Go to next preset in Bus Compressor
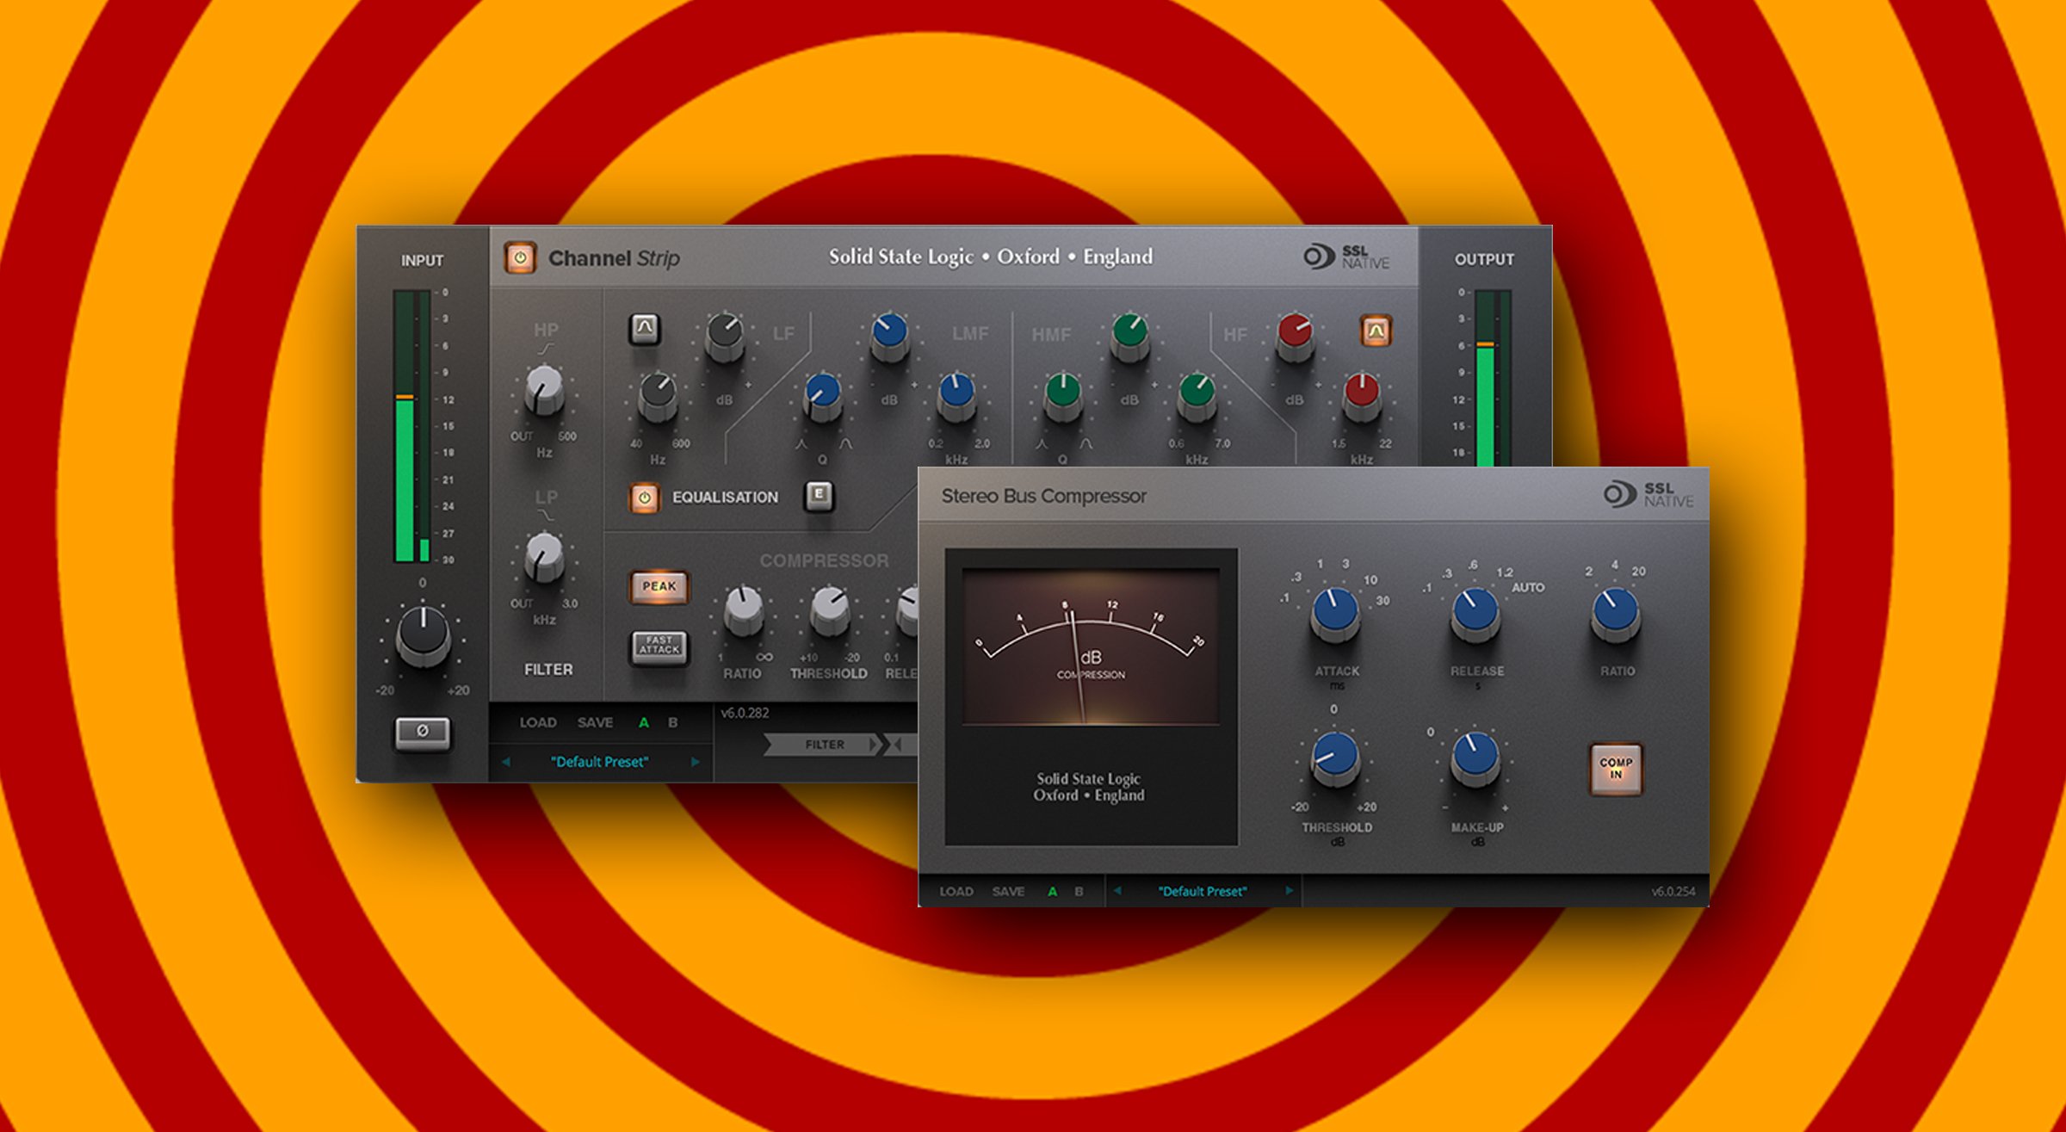This screenshot has height=1132, width=2066. point(1289,891)
